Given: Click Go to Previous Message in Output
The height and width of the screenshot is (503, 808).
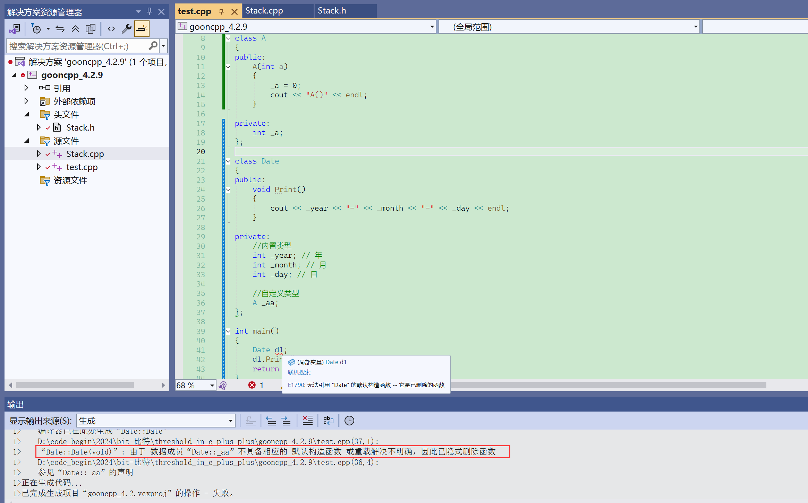Looking at the screenshot, I should click(271, 421).
